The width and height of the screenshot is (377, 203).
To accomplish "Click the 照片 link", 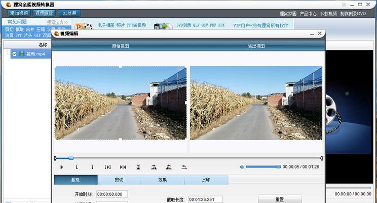I will click(121, 25).
